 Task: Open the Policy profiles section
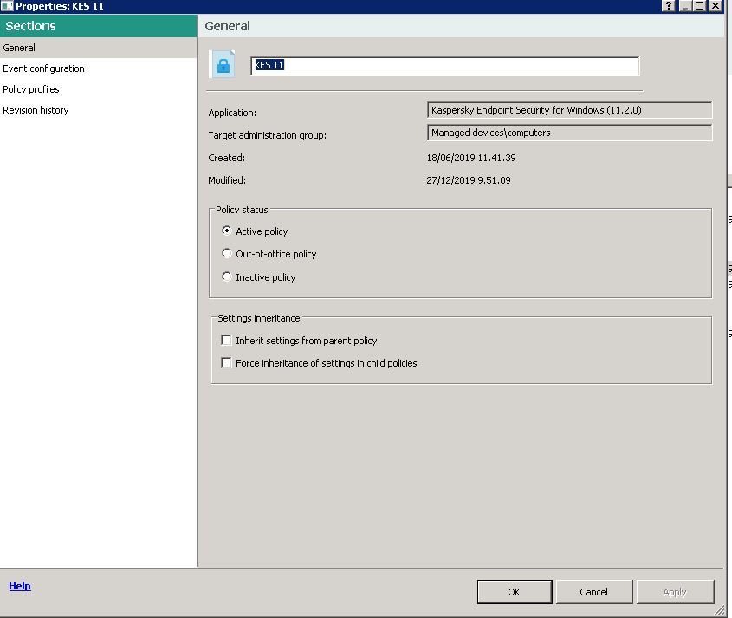pos(98,89)
